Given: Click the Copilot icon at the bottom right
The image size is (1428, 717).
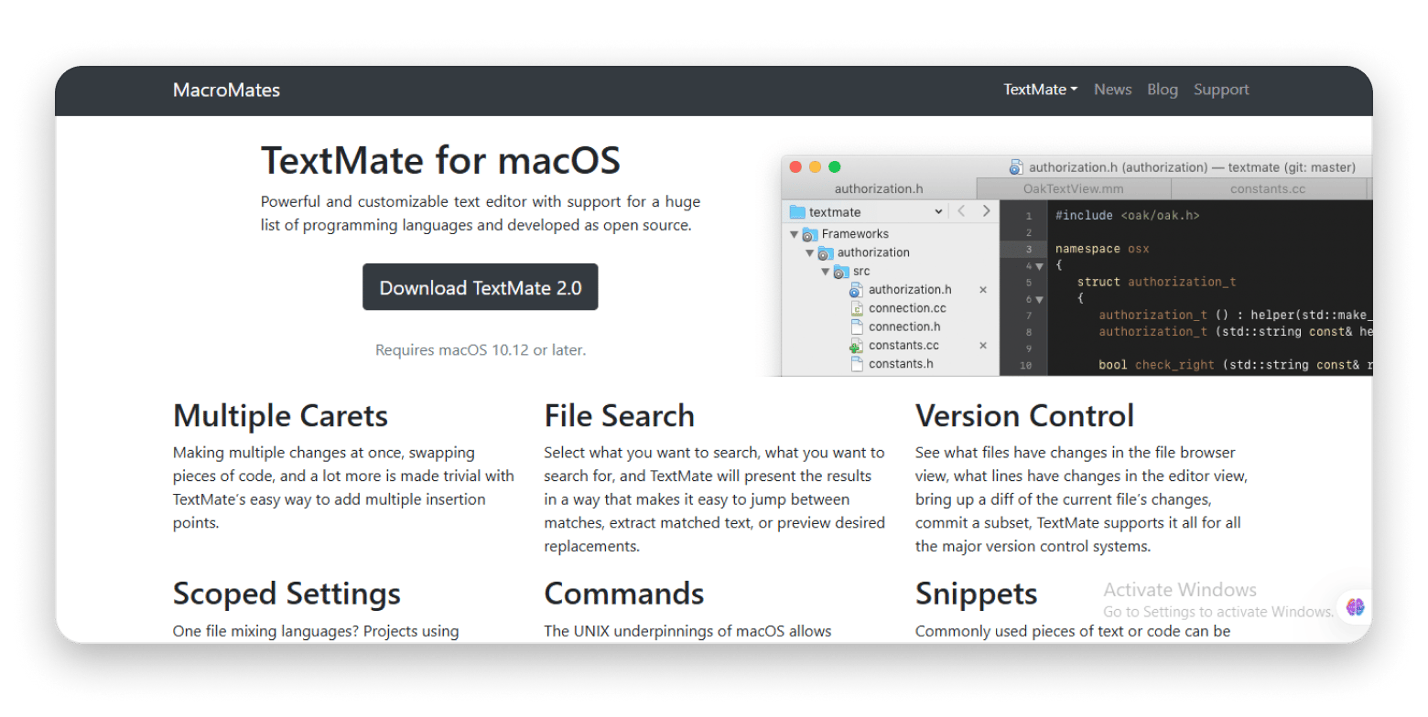Looking at the screenshot, I should (1354, 606).
